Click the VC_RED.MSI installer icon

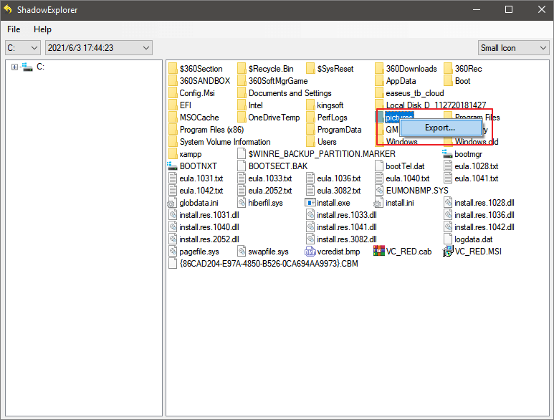pyautogui.click(x=448, y=252)
